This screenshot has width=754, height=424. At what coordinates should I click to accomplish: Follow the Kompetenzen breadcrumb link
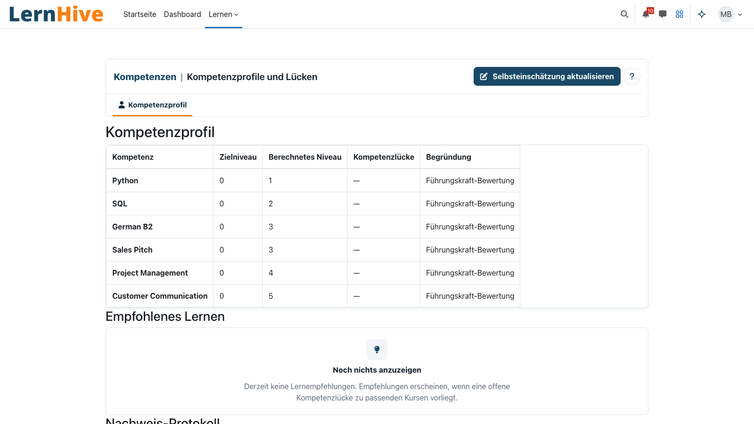(145, 77)
